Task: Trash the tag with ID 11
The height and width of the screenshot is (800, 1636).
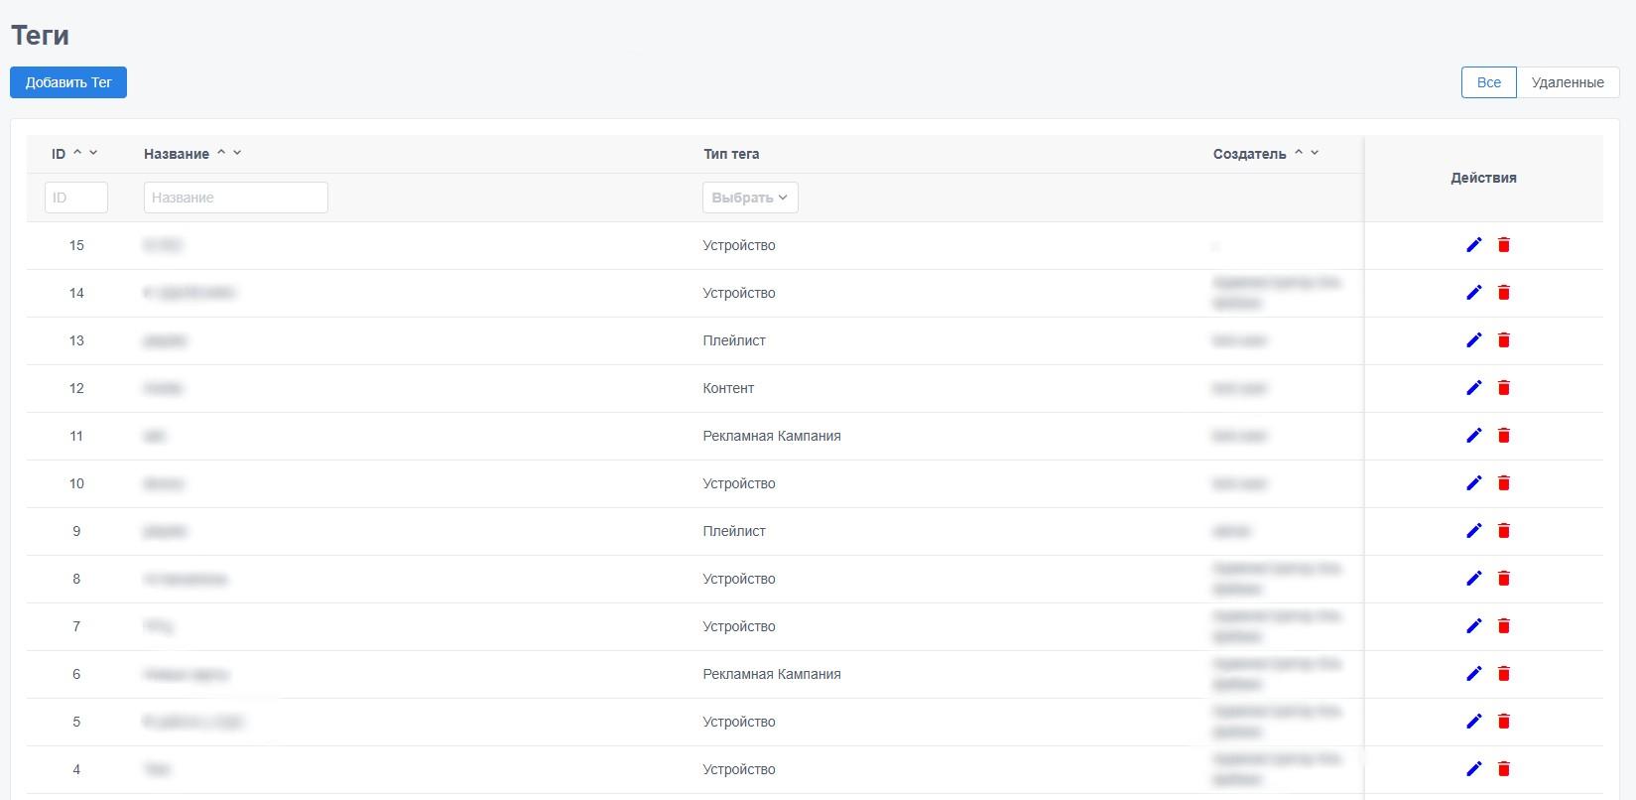Action: [1504, 436]
